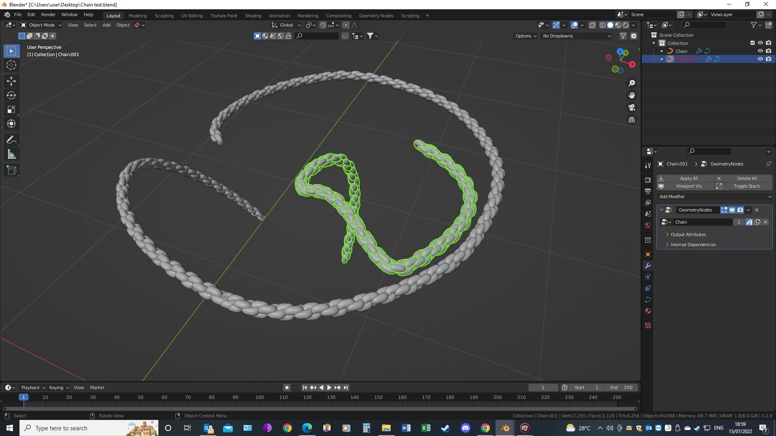Open the Texture properties tab
776x436 pixels.
[648, 325]
